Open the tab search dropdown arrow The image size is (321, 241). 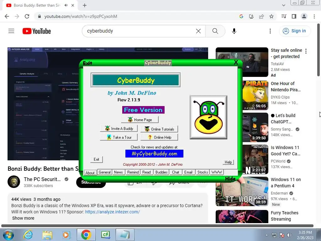(x=284, y=6)
